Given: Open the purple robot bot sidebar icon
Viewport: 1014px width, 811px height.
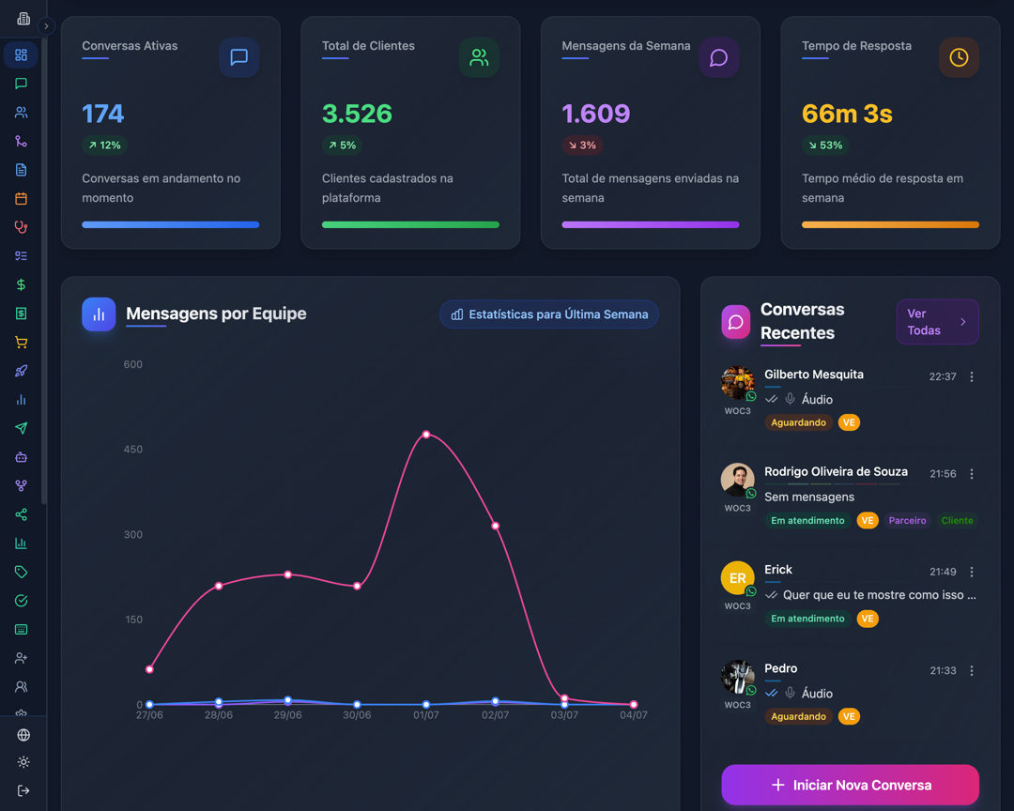Looking at the screenshot, I should click(21, 457).
